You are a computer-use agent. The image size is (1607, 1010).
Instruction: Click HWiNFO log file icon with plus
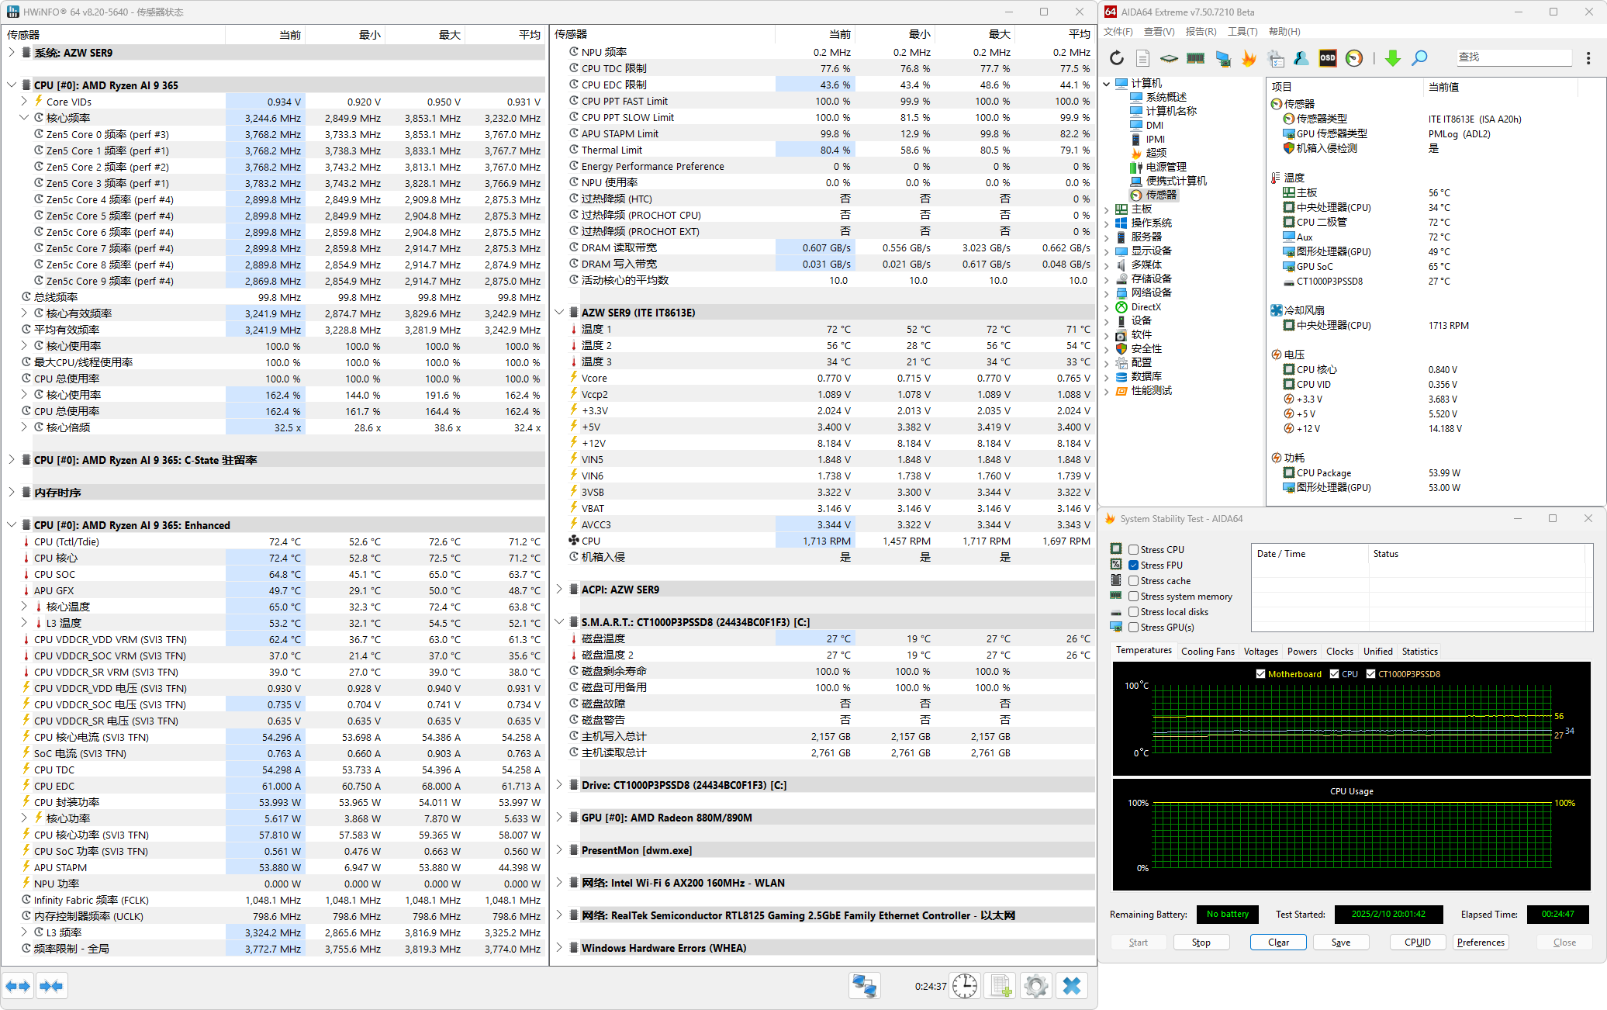1000,986
